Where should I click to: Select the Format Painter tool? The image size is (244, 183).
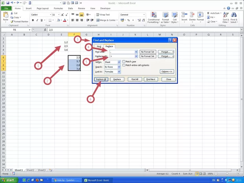pos(20,22)
